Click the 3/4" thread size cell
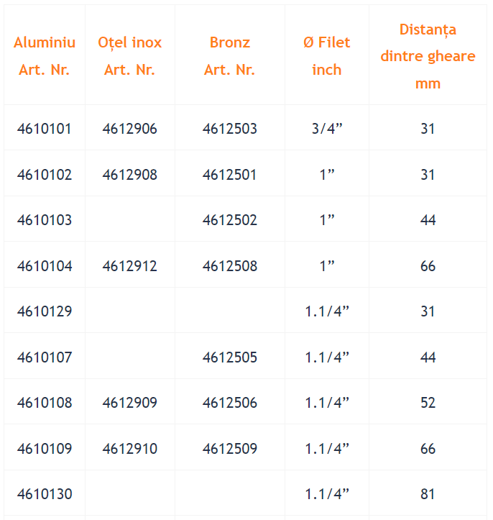Viewport: 493px width, 520px height. [327, 129]
